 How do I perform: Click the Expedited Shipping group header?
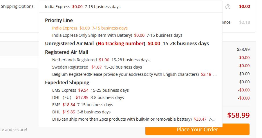67,82
